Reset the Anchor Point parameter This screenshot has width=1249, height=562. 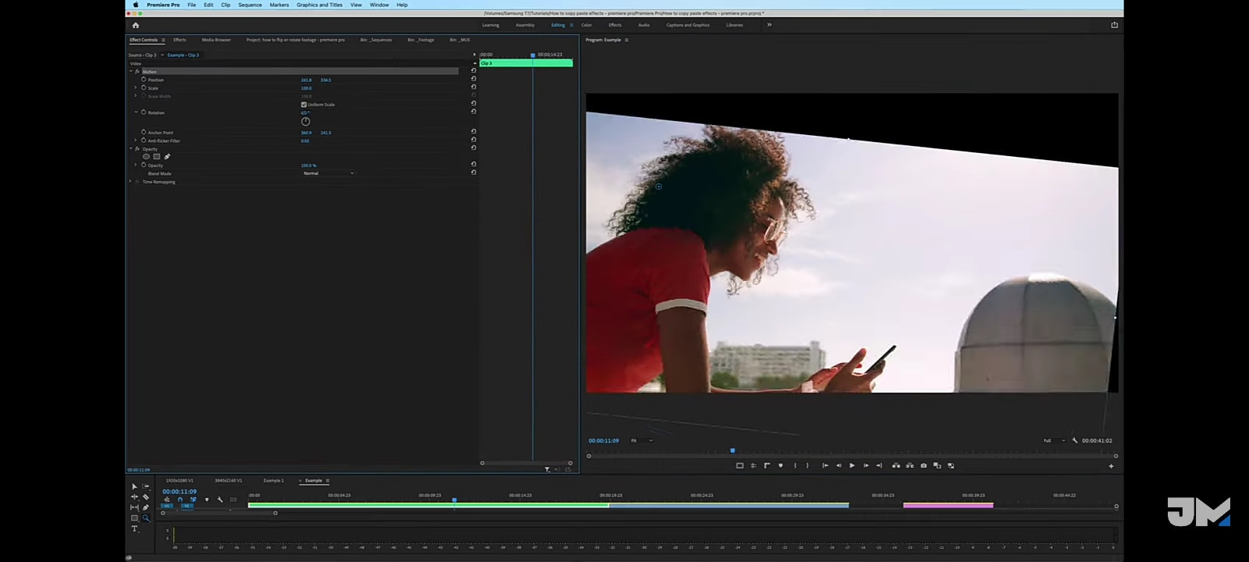[x=473, y=132]
